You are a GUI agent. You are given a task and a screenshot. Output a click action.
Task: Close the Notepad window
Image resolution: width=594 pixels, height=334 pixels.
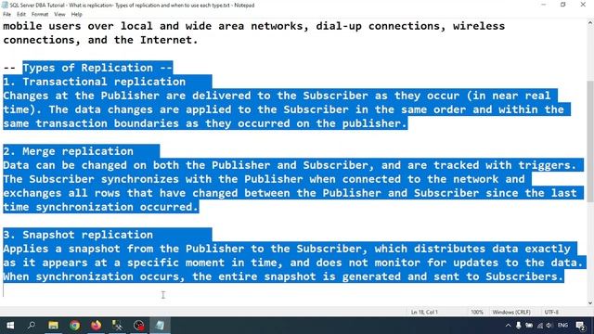click(583, 5)
